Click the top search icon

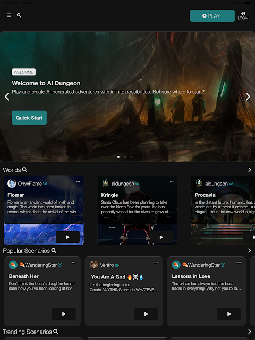point(19,15)
